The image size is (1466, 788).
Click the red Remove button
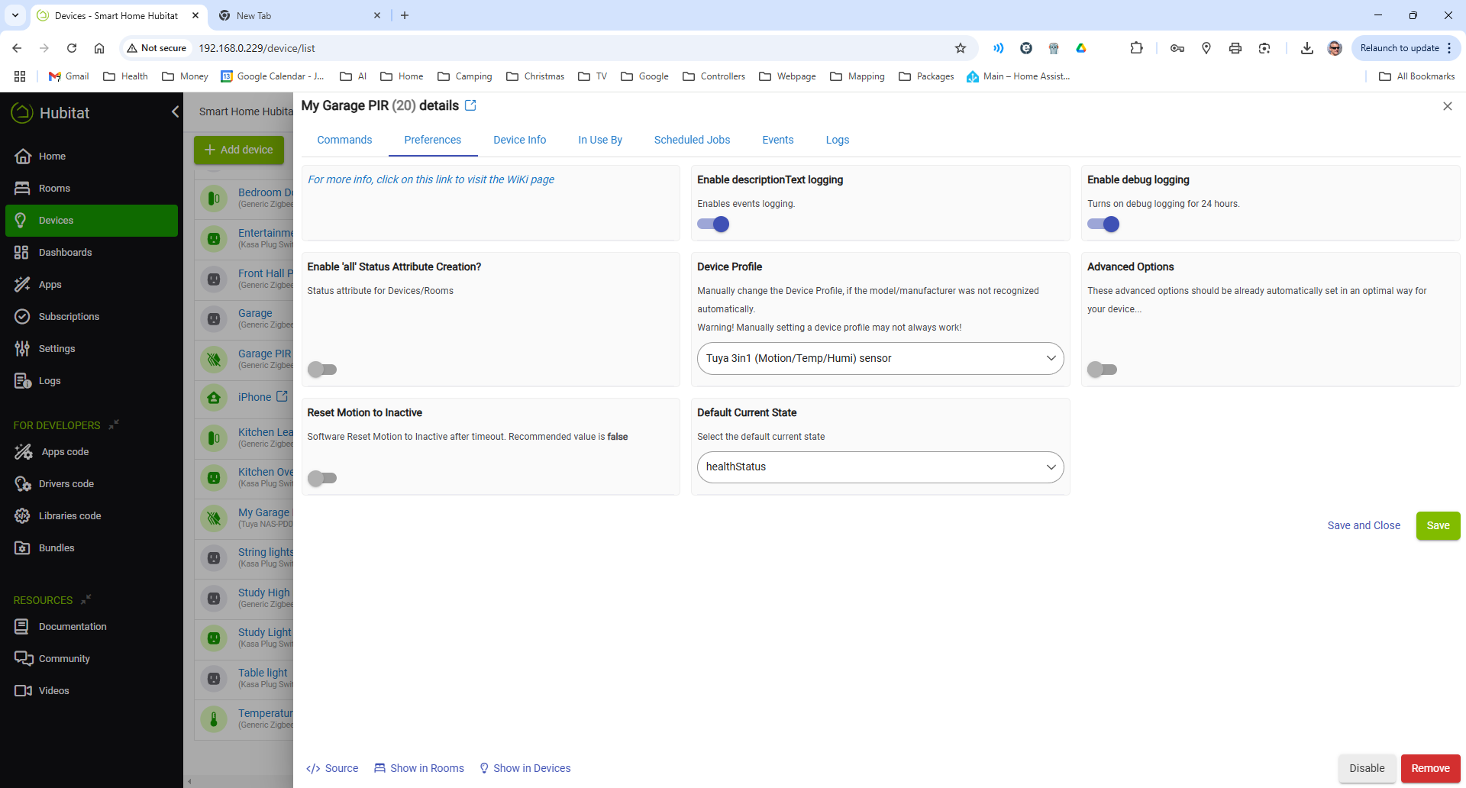[1430, 768]
